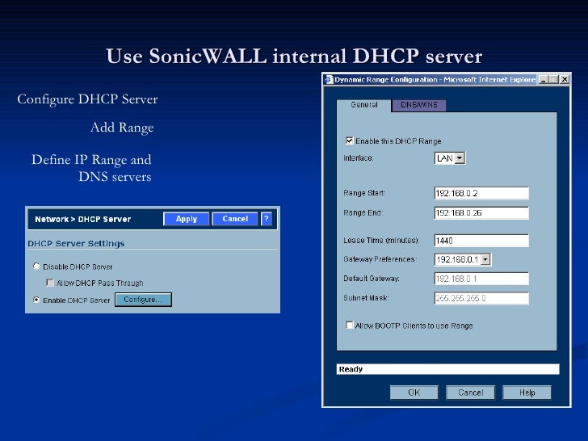Click Cancel in the Dynamic Range dialog

pyautogui.click(x=471, y=393)
